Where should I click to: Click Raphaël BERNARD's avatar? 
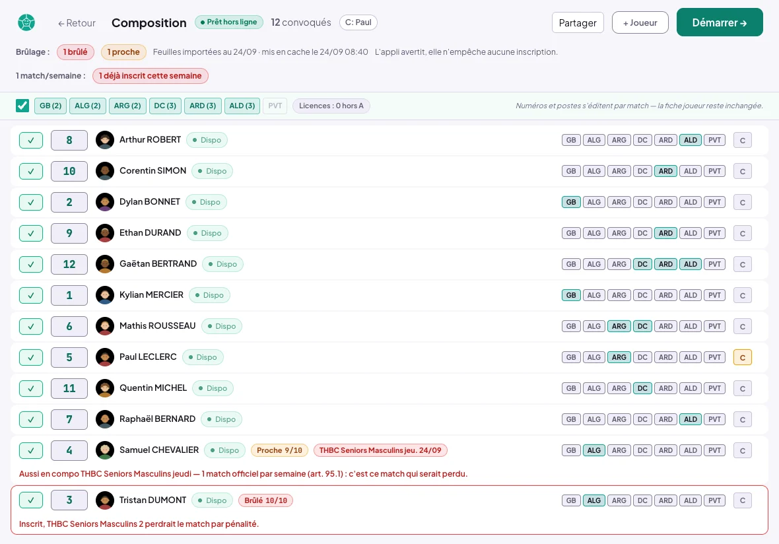pyautogui.click(x=105, y=419)
